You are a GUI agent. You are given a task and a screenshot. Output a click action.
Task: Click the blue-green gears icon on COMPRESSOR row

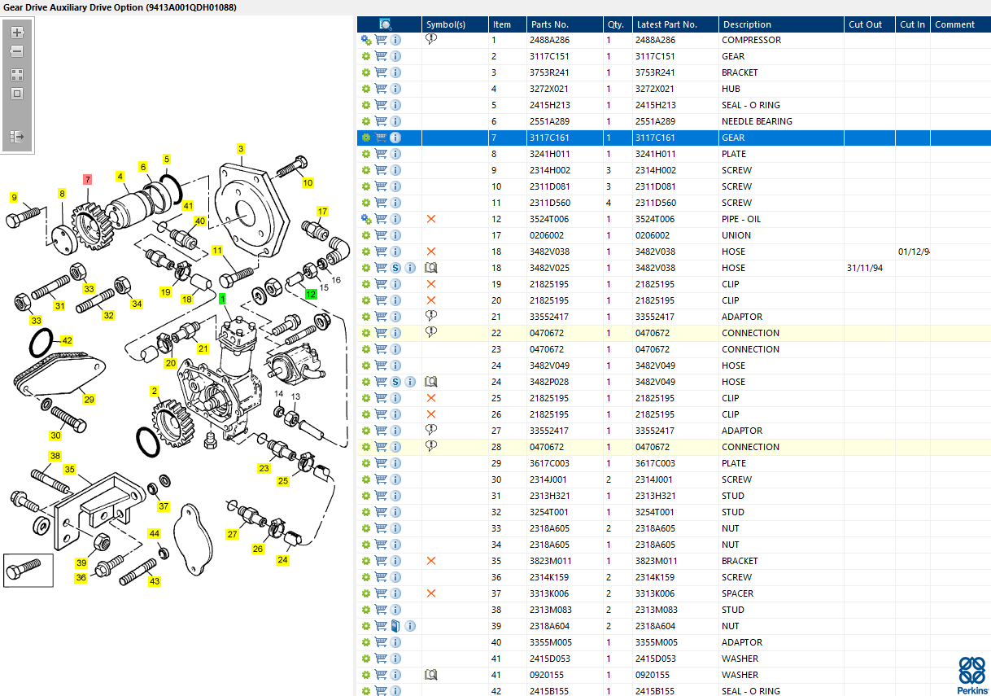tap(366, 40)
